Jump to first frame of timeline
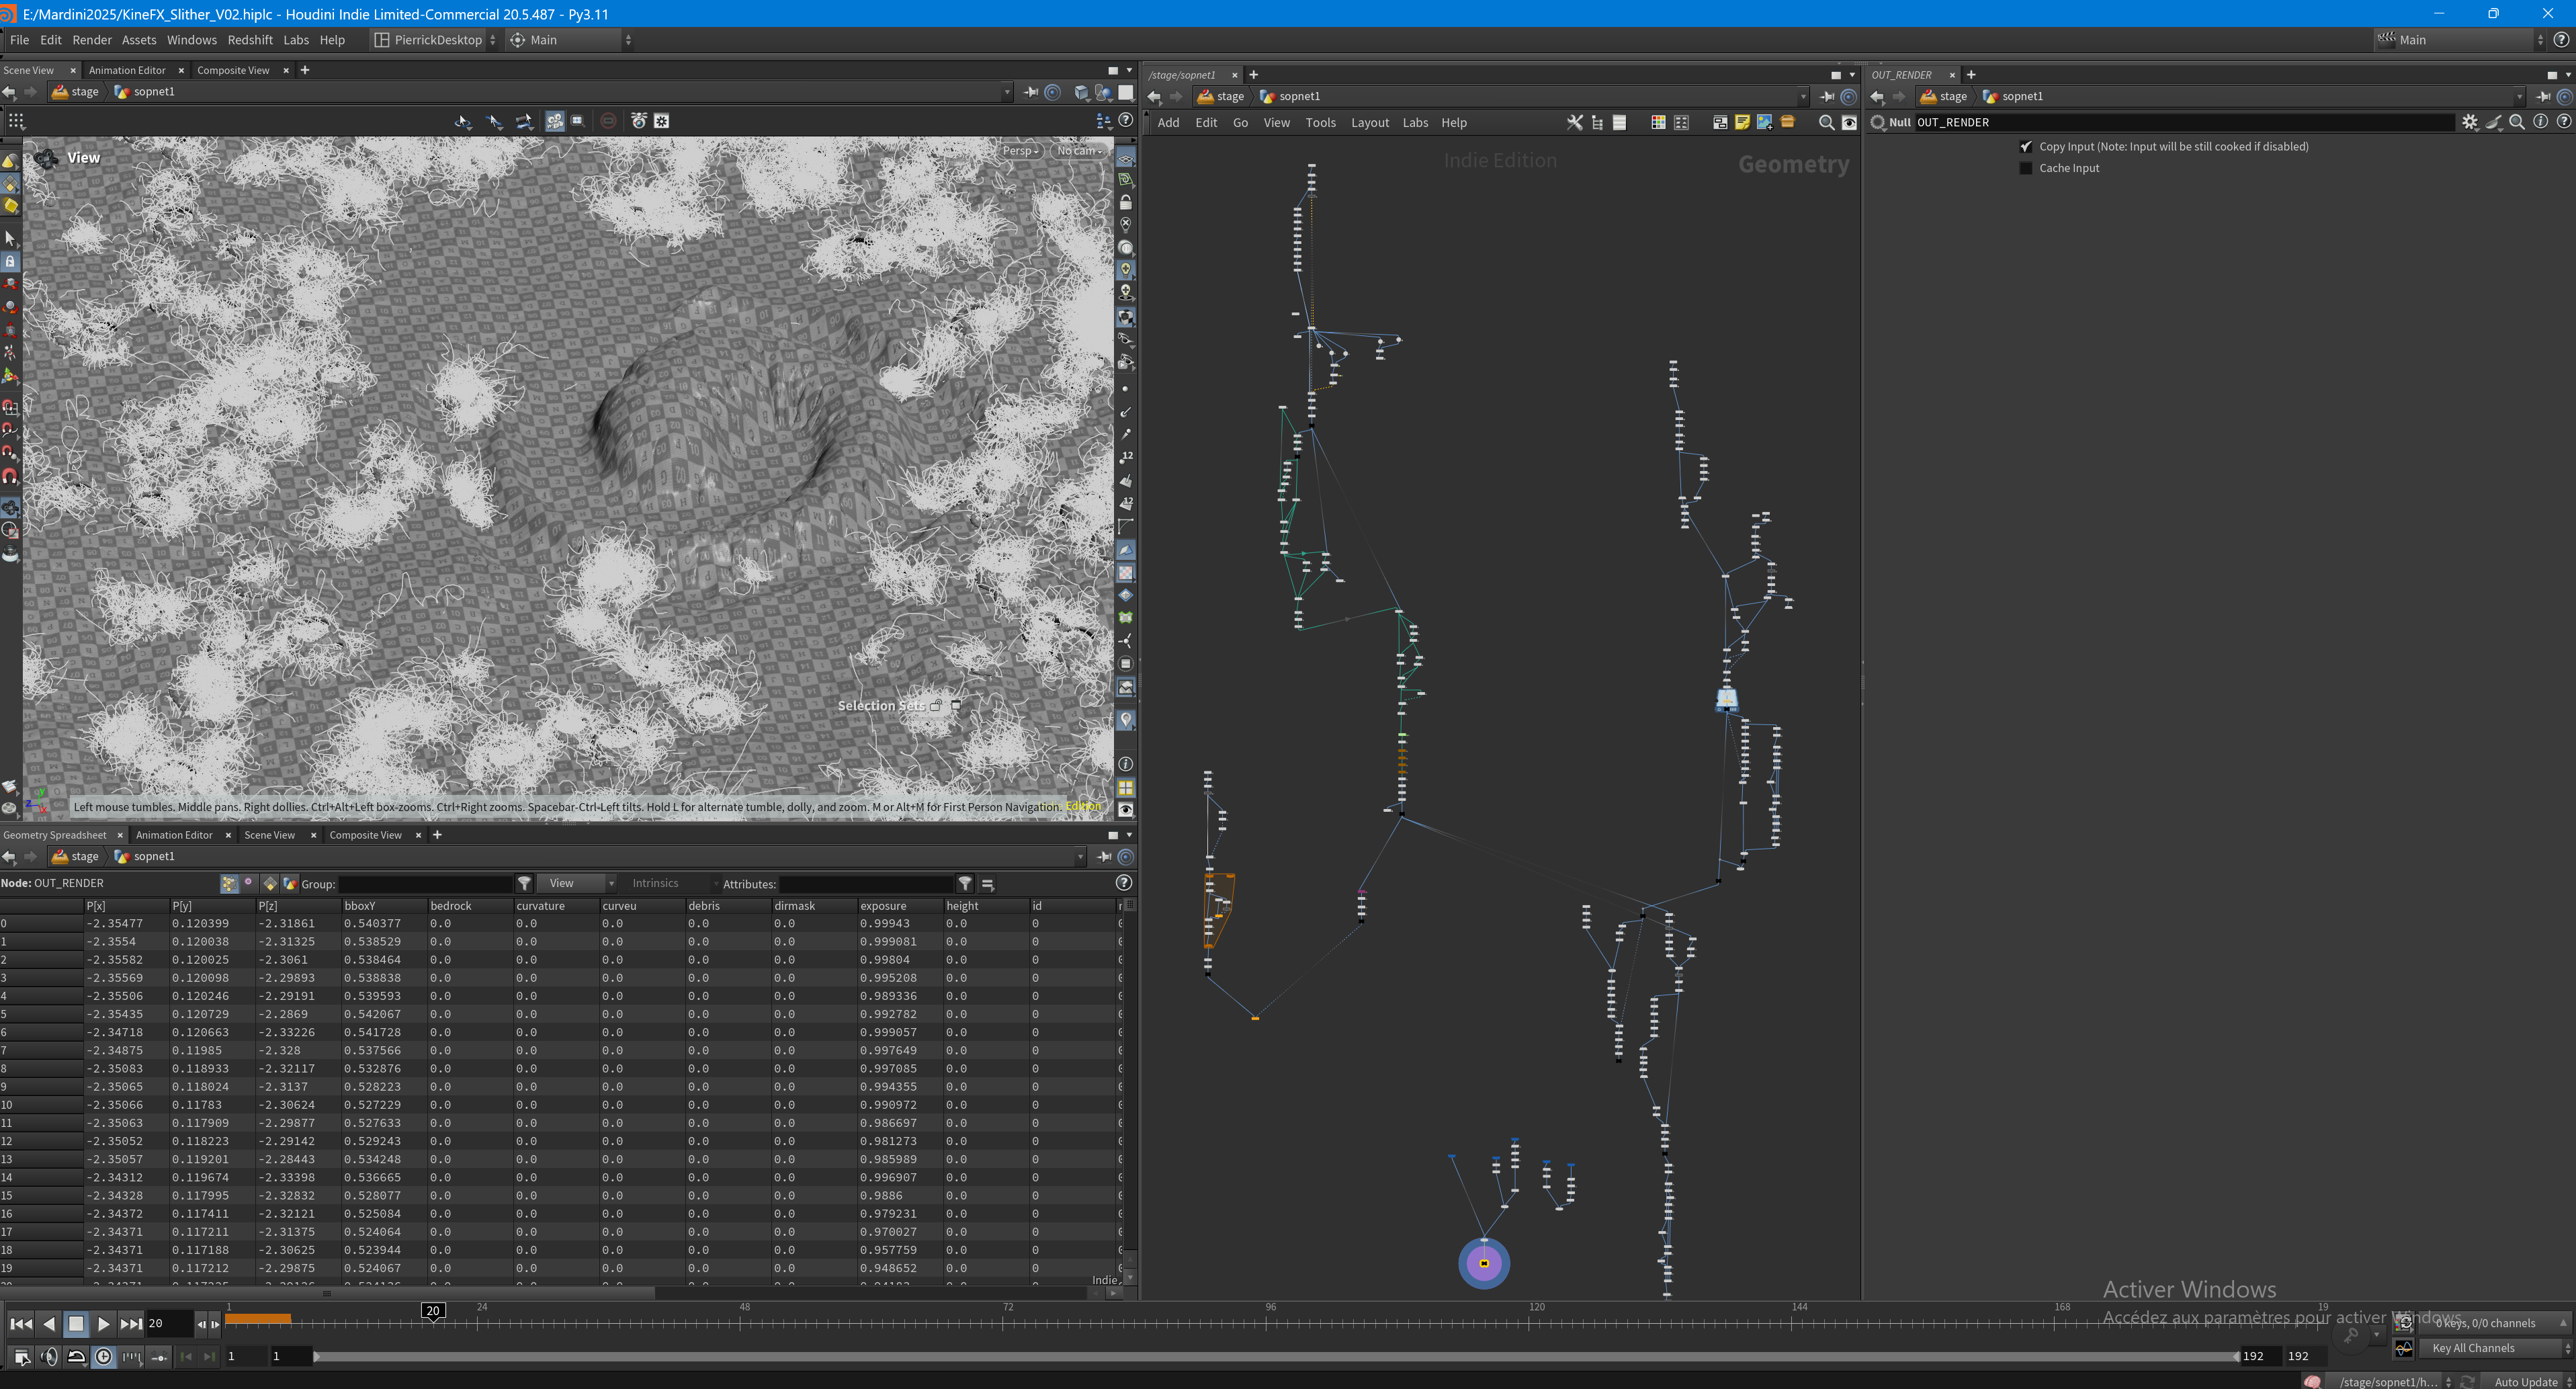The height and width of the screenshot is (1389, 2576). click(20, 1323)
